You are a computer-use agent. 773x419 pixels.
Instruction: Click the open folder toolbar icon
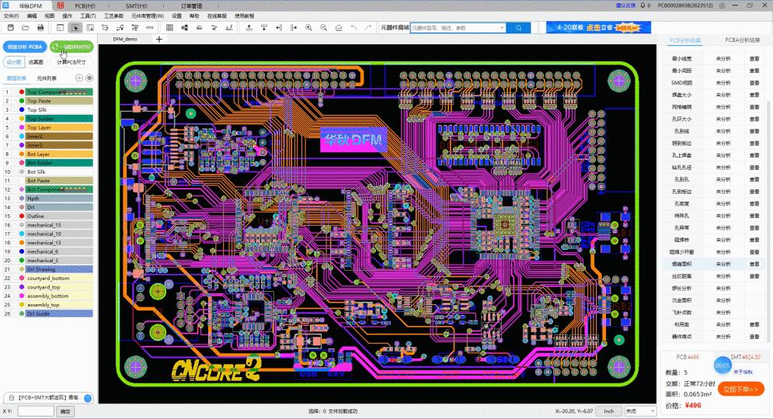[26, 28]
